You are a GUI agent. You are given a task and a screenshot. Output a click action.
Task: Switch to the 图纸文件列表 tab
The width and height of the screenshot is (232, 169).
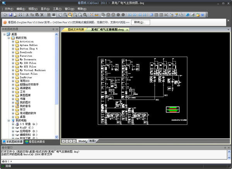tap(75, 29)
